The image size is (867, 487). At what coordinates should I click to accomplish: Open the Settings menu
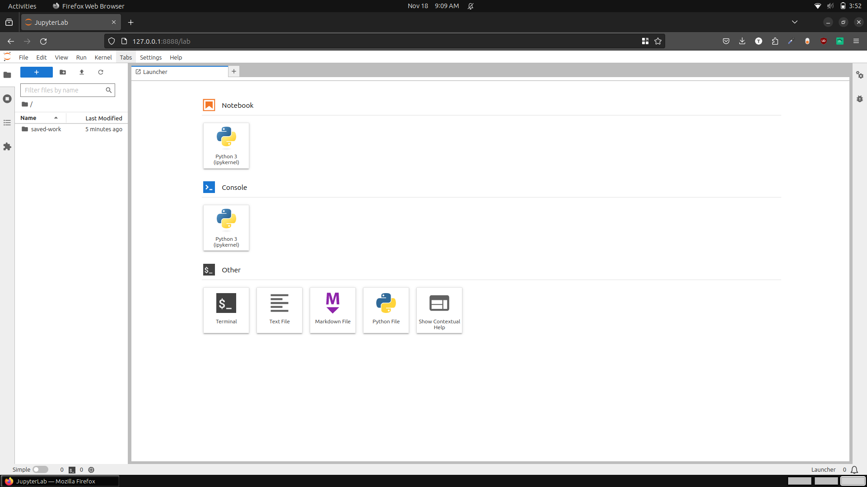coord(150,57)
